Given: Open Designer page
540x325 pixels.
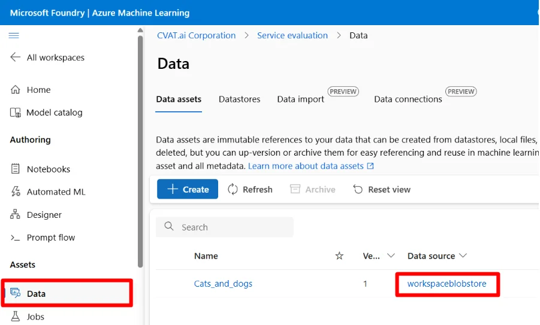Looking at the screenshot, I should tap(44, 215).
